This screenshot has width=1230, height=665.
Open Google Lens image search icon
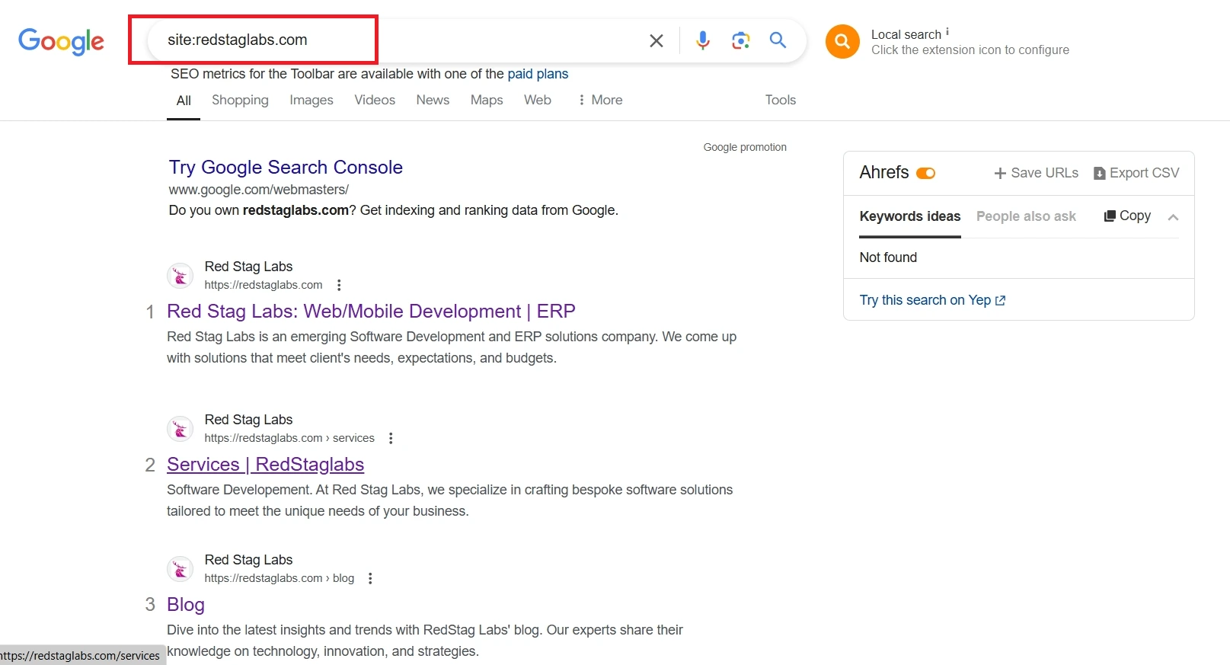click(740, 40)
